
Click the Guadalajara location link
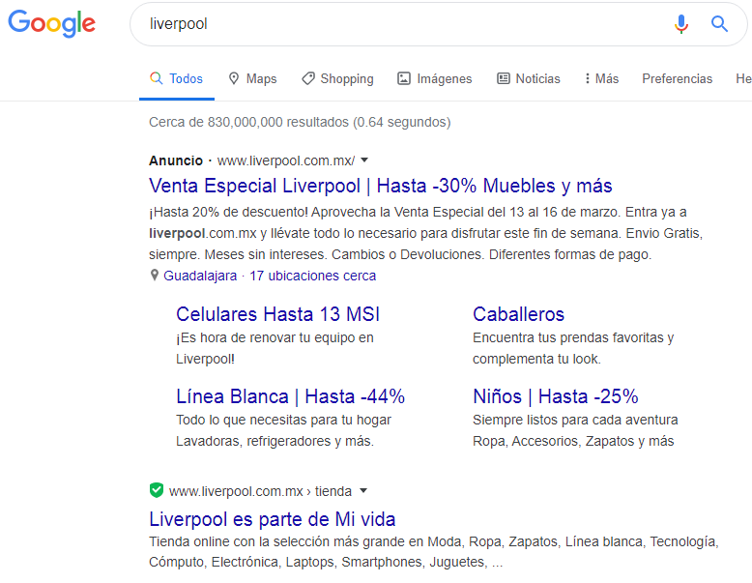click(x=200, y=276)
